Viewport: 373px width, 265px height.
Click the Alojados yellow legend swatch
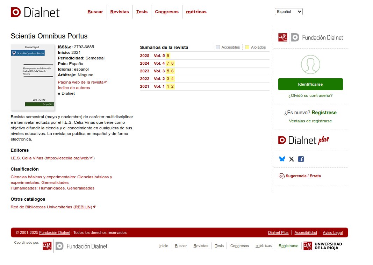(247, 47)
